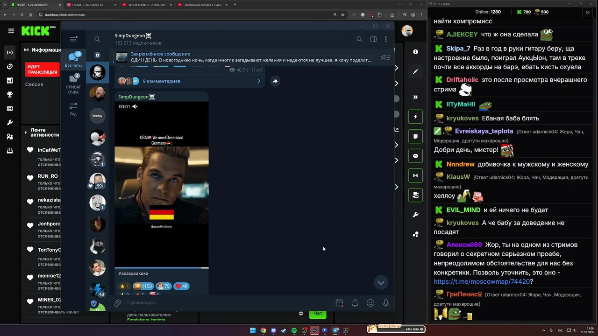Open the 9 комментариев thread
Screen dimensions: 598x336
tap(190, 81)
